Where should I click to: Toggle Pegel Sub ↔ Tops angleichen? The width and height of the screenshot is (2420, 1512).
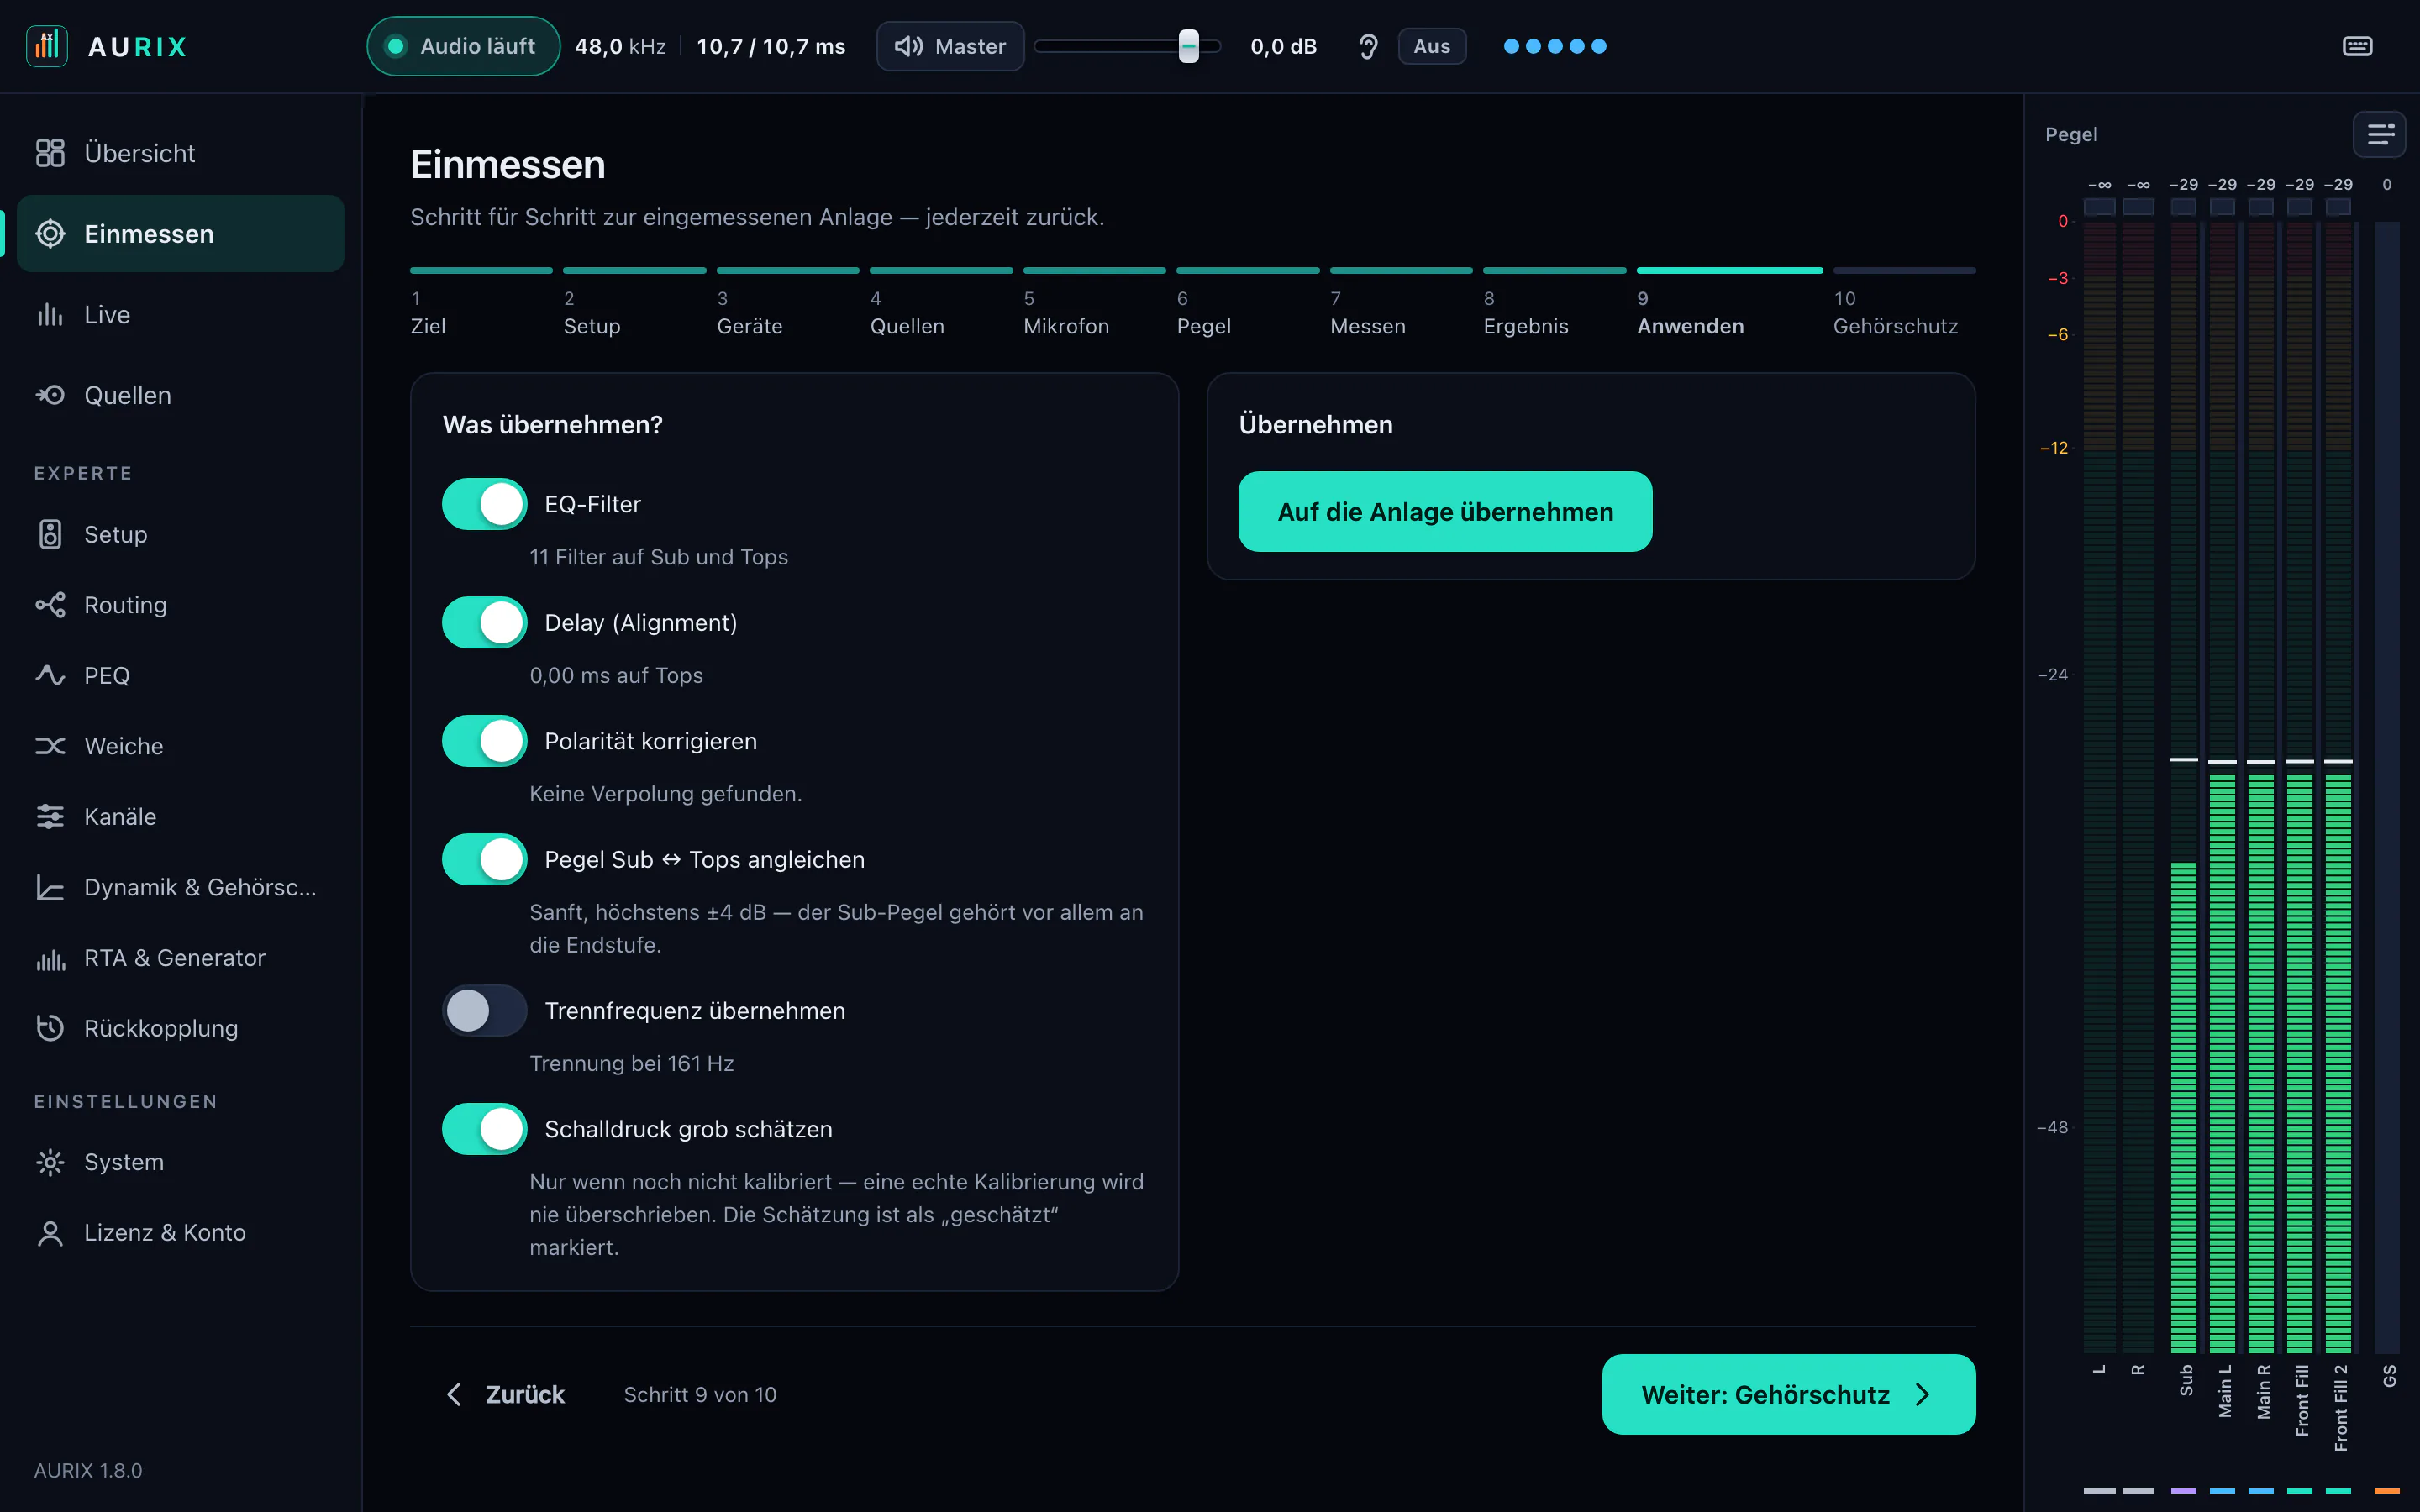click(484, 860)
